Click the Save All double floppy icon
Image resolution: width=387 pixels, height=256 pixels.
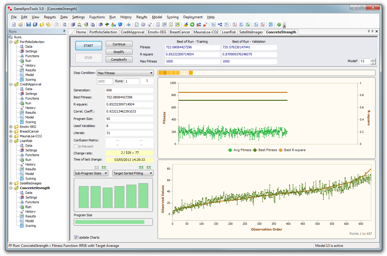coord(35,25)
